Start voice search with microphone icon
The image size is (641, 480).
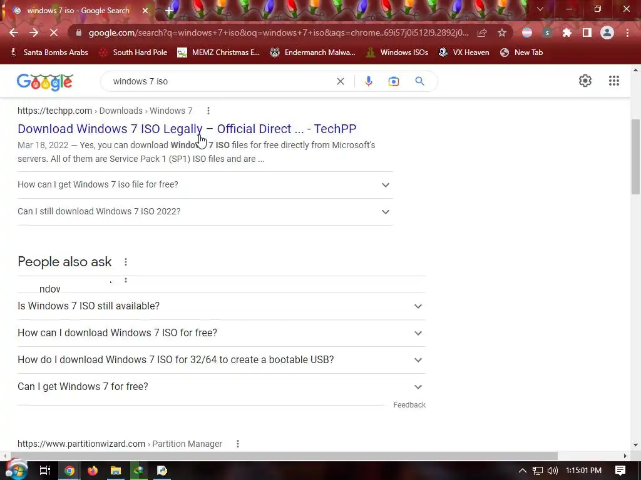point(368,81)
